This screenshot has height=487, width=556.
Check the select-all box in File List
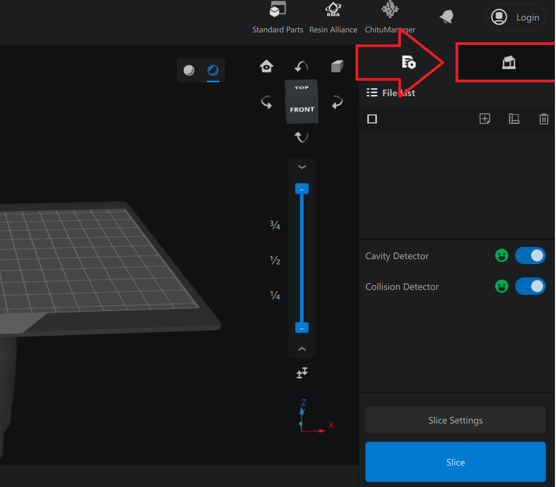click(372, 119)
